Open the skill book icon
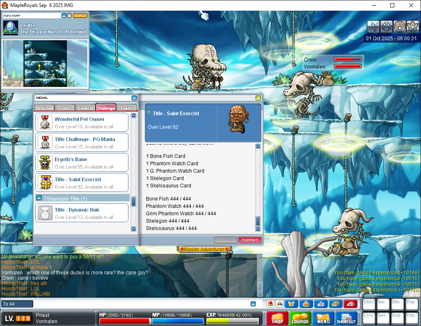The image size is (421, 326). coord(335,304)
